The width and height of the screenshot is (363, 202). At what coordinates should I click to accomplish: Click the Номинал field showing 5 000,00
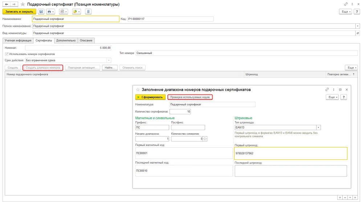coord(68,48)
